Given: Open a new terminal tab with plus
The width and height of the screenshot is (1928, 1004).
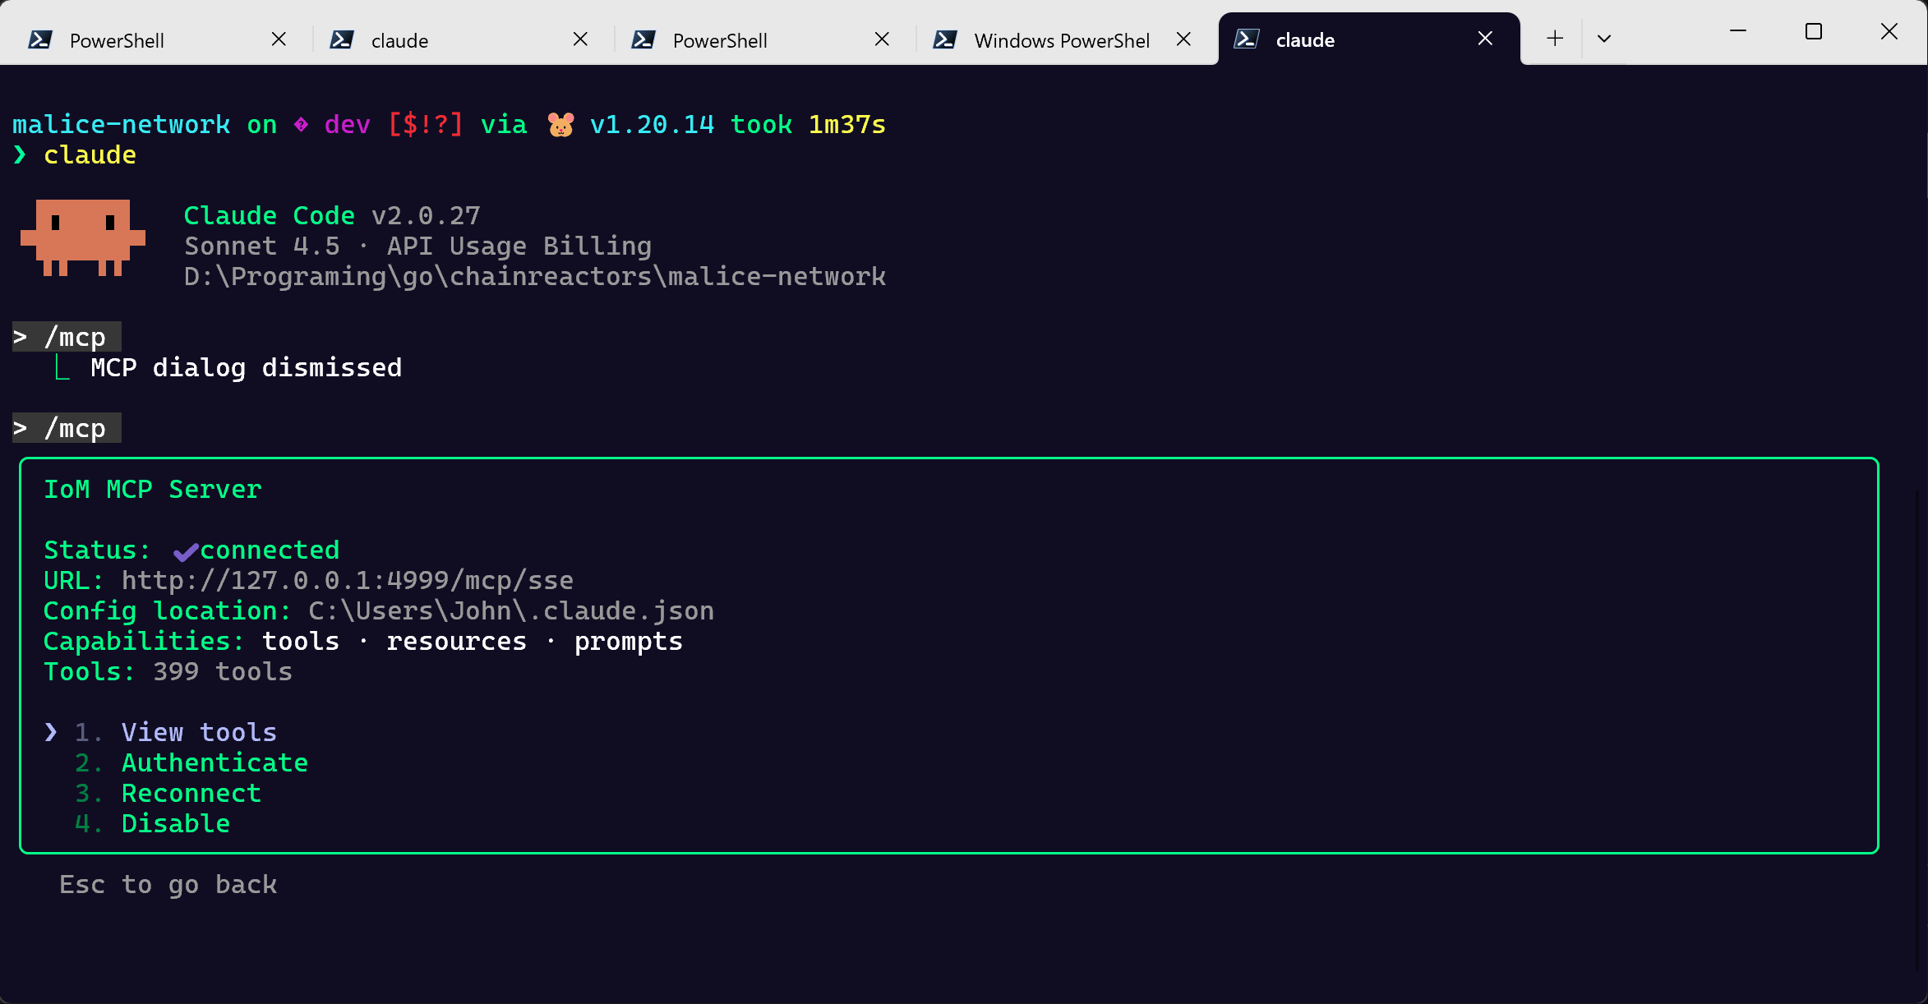Looking at the screenshot, I should (x=1554, y=39).
